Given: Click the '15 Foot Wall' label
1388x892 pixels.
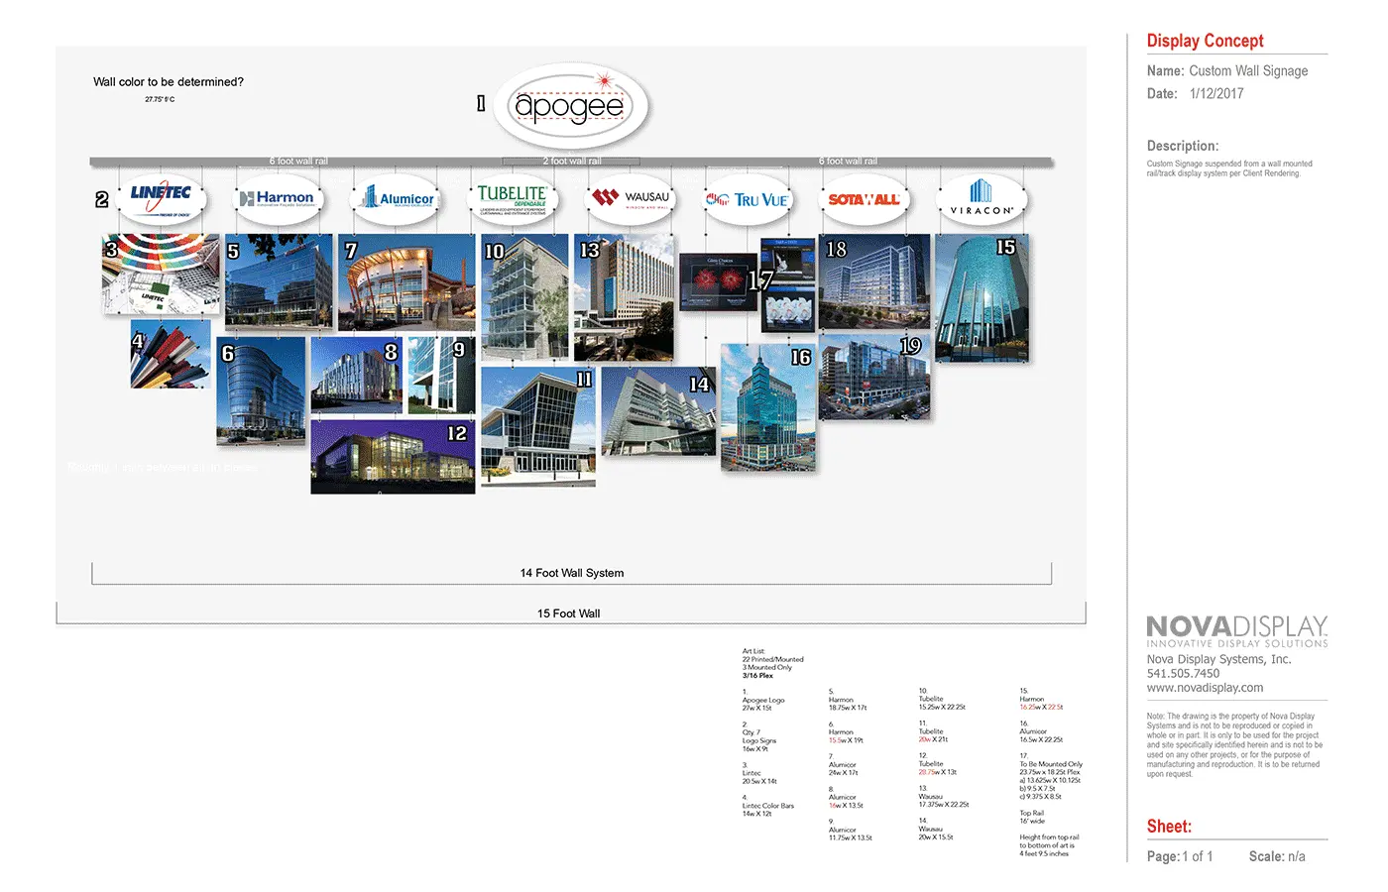Looking at the screenshot, I should click(569, 613).
